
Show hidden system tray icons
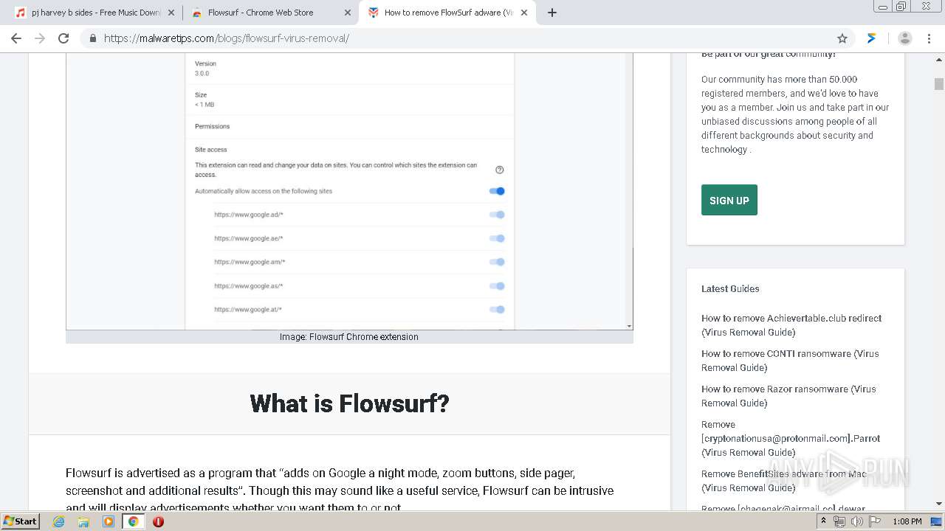(824, 521)
